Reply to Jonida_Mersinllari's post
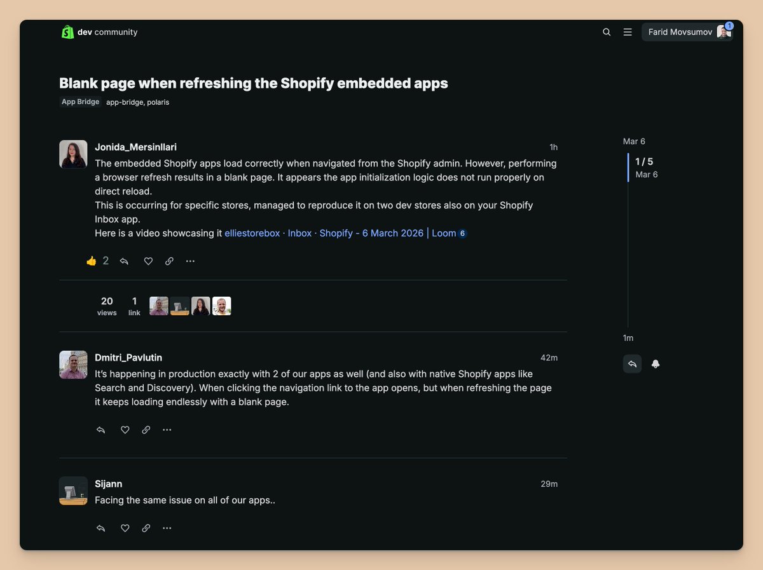 click(124, 261)
